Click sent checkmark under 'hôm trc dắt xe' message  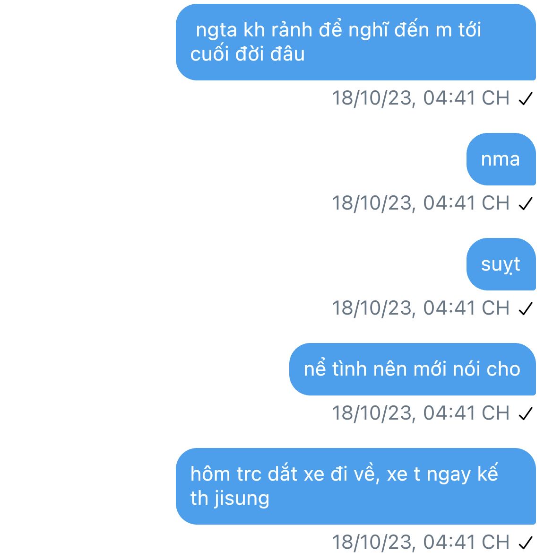coord(526,543)
